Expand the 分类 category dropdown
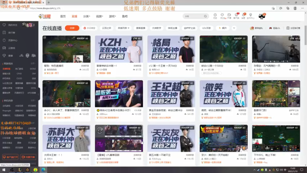Image resolution: width=307 pixels, height=173 pixels. (x=87, y=16)
